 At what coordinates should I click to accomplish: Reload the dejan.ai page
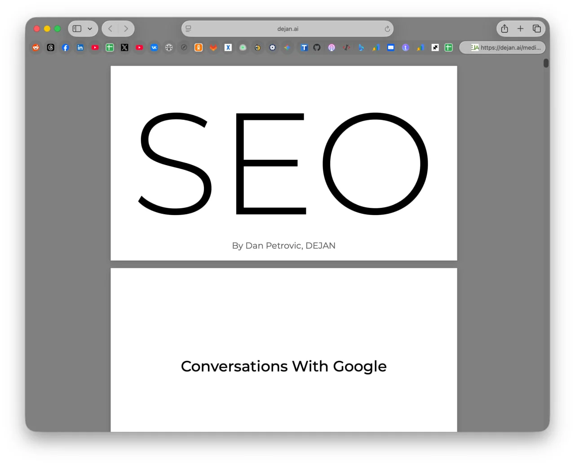point(387,29)
